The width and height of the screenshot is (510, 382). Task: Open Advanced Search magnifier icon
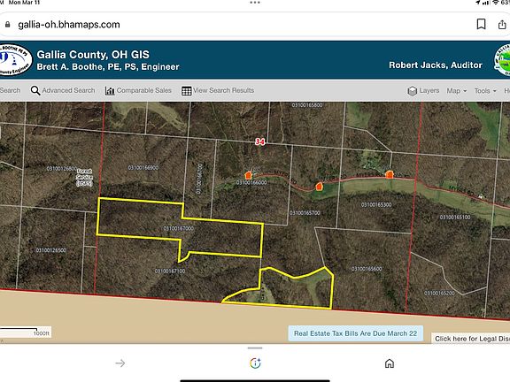[35, 90]
